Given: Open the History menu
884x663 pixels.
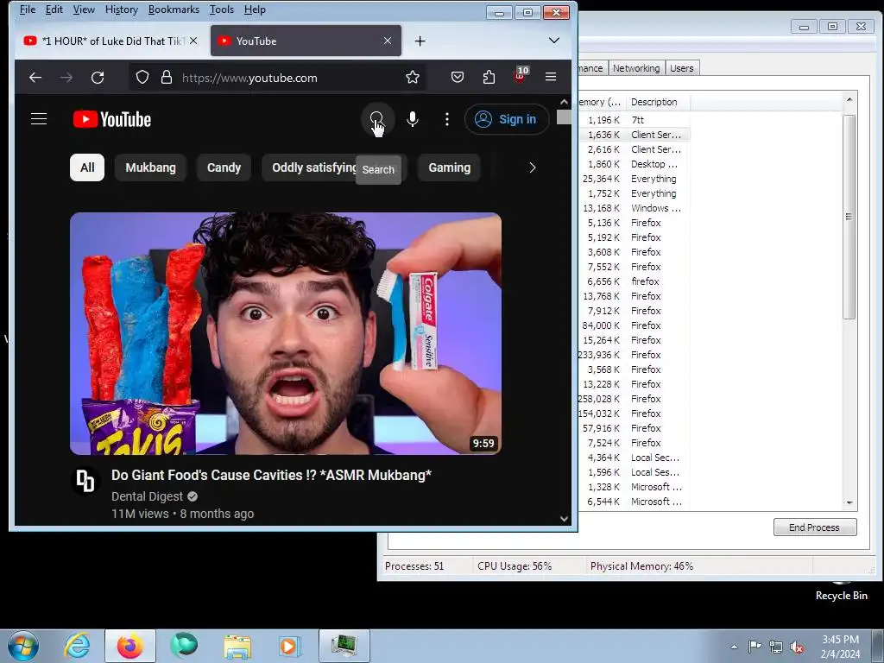Looking at the screenshot, I should pyautogui.click(x=121, y=9).
